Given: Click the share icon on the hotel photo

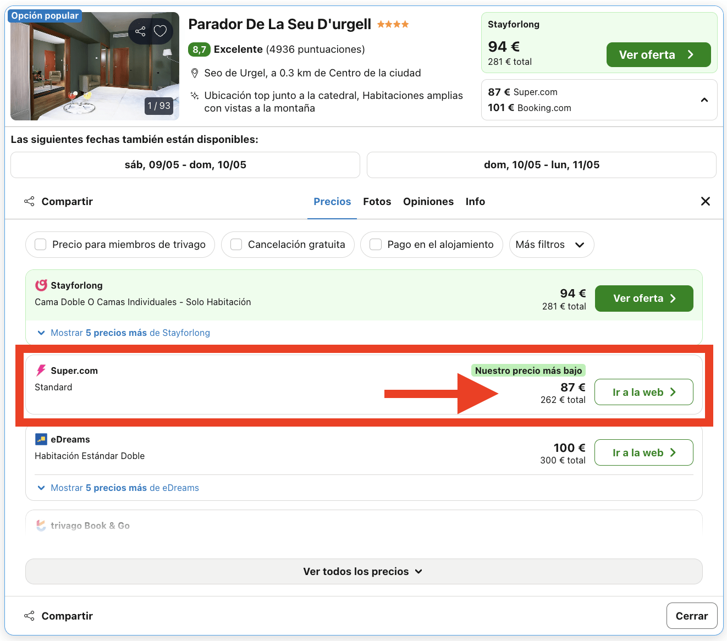Looking at the screenshot, I should pyautogui.click(x=140, y=31).
